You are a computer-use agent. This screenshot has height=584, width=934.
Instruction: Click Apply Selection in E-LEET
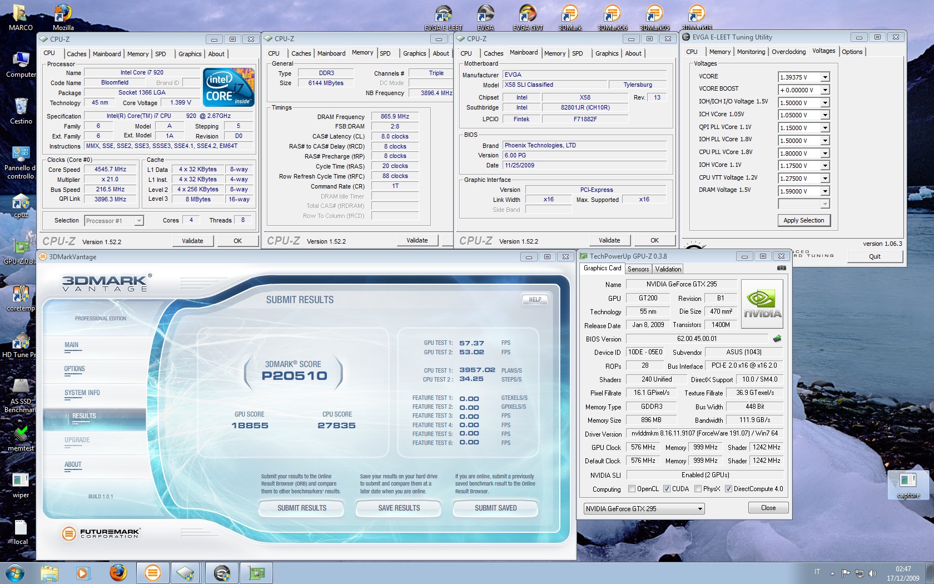click(x=804, y=220)
